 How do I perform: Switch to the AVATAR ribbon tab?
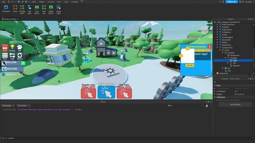(51, 2)
